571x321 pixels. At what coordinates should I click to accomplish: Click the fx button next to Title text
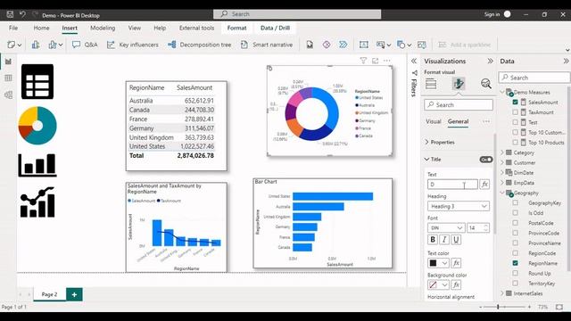(484, 185)
